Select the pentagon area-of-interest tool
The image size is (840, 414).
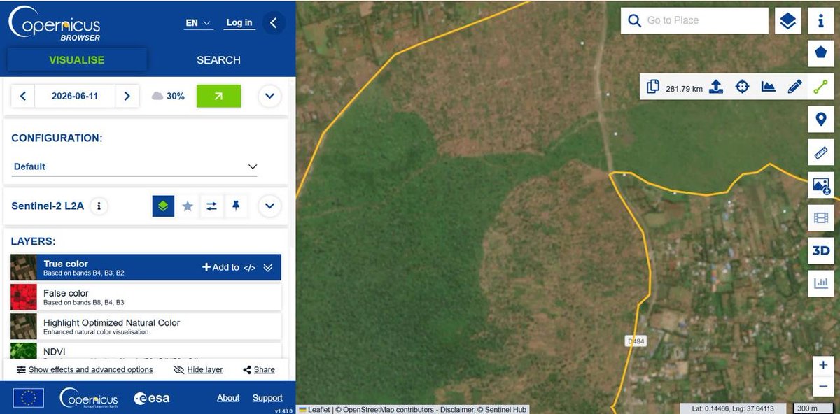(821, 52)
